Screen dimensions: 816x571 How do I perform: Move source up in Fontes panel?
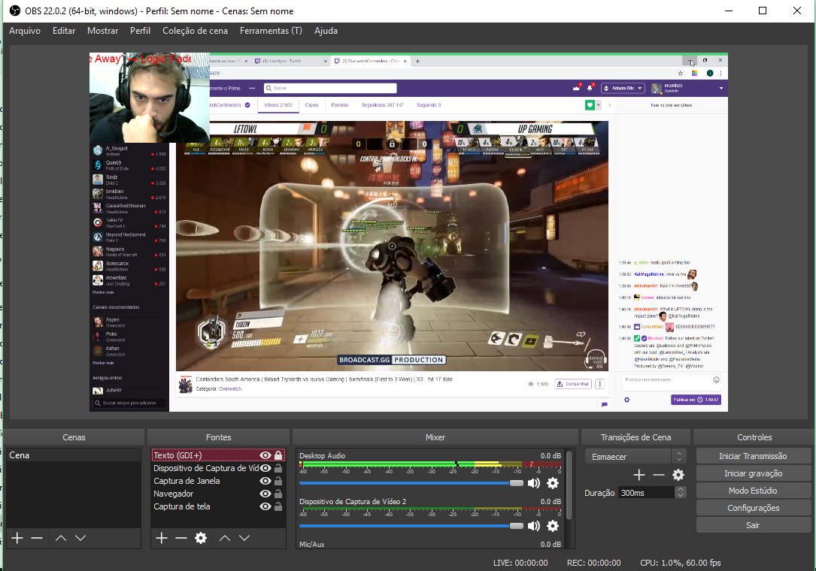[225, 538]
